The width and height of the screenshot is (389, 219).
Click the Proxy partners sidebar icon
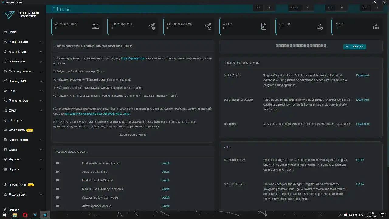click(5, 194)
